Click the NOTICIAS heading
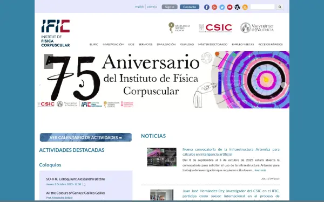This screenshot has height=202, width=324. click(x=153, y=136)
